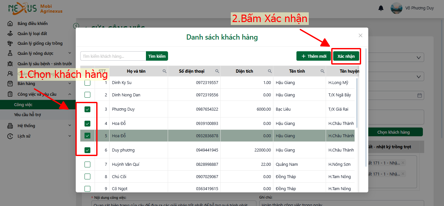
Task: Tick the checkbox for Dinh Nong Dan
Action: click(x=87, y=95)
